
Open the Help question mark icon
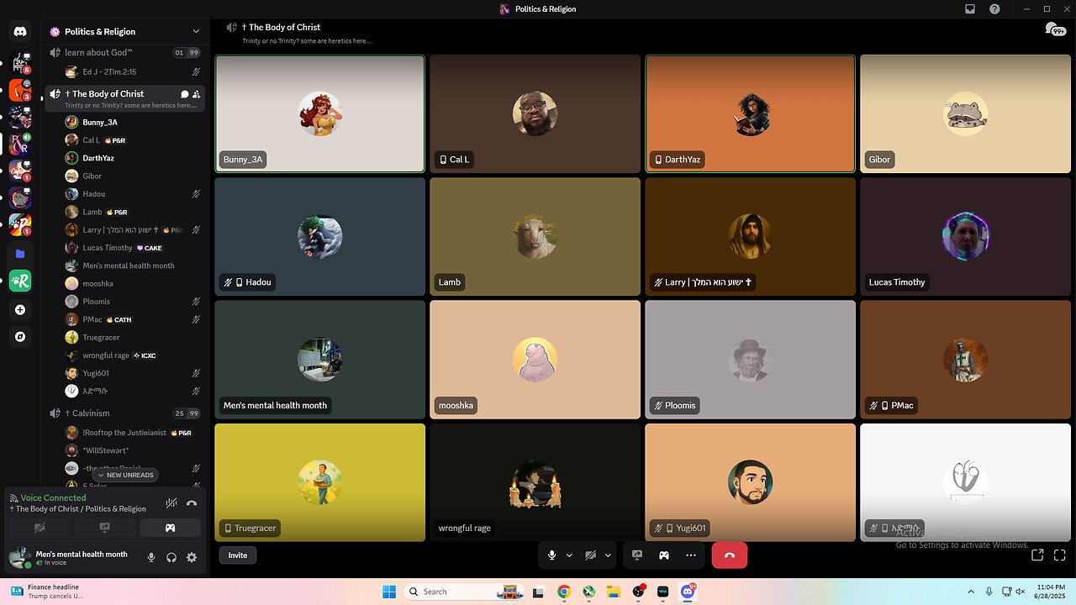[x=994, y=9]
